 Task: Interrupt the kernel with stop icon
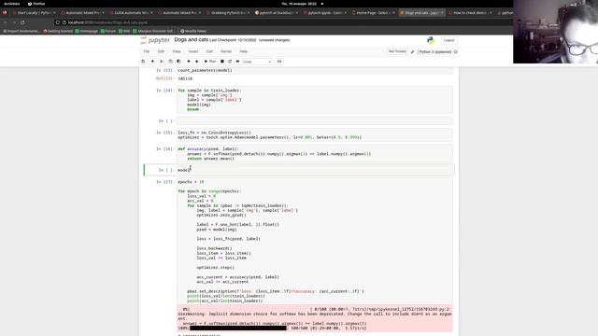click(x=222, y=62)
